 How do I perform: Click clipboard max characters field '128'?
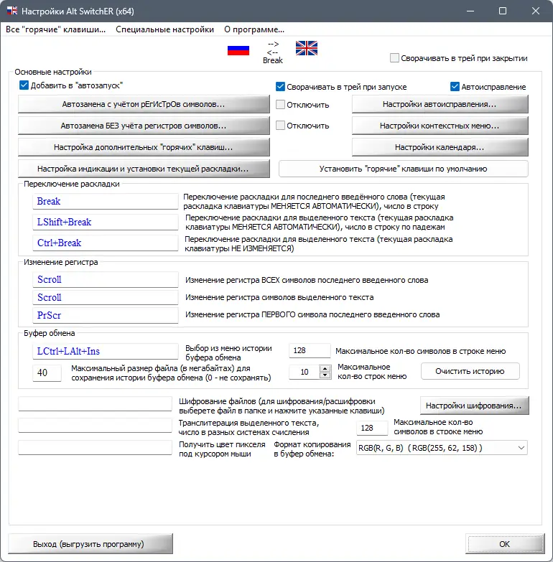pos(310,350)
